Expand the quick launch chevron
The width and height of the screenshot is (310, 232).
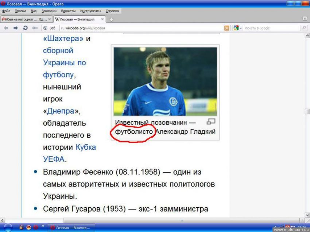43,226
